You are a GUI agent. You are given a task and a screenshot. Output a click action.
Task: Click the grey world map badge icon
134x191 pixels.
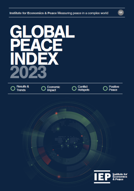click(x=121, y=13)
